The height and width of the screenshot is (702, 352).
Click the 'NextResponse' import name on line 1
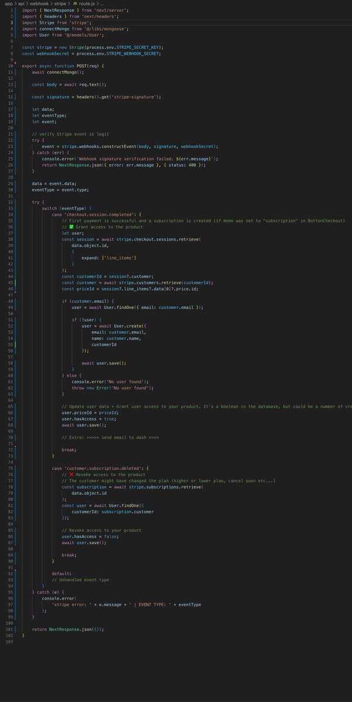click(59, 10)
